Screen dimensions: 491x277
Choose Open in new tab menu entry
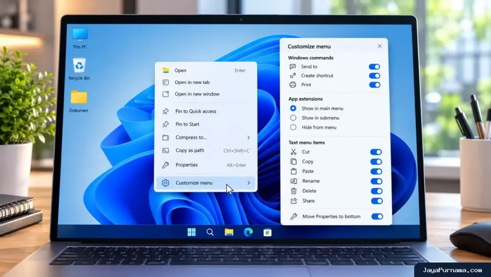coord(206,83)
